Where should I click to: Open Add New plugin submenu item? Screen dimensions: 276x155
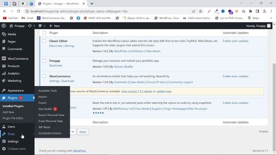[x=8, y=112]
